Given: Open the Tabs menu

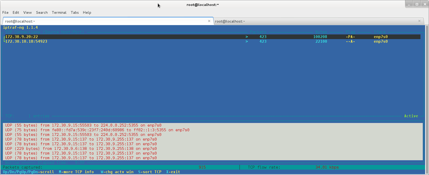Looking at the screenshot, I should (x=74, y=12).
